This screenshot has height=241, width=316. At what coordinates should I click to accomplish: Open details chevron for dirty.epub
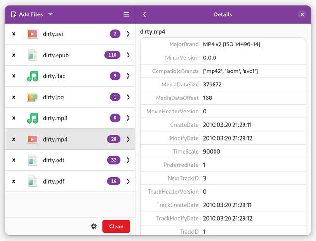[128, 55]
